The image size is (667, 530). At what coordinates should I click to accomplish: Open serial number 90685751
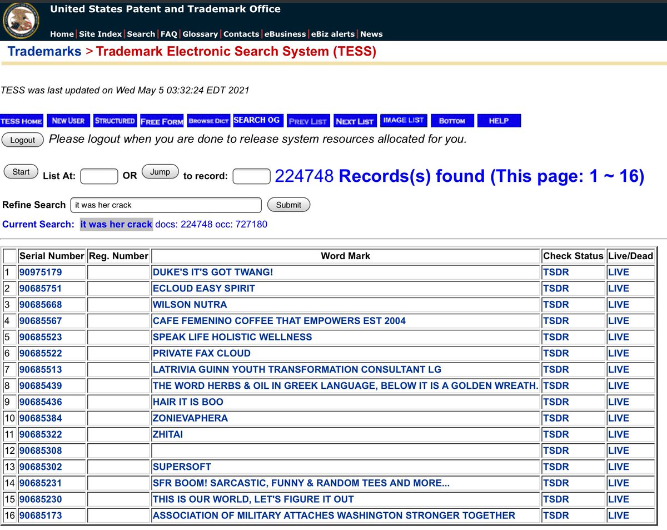(x=41, y=288)
